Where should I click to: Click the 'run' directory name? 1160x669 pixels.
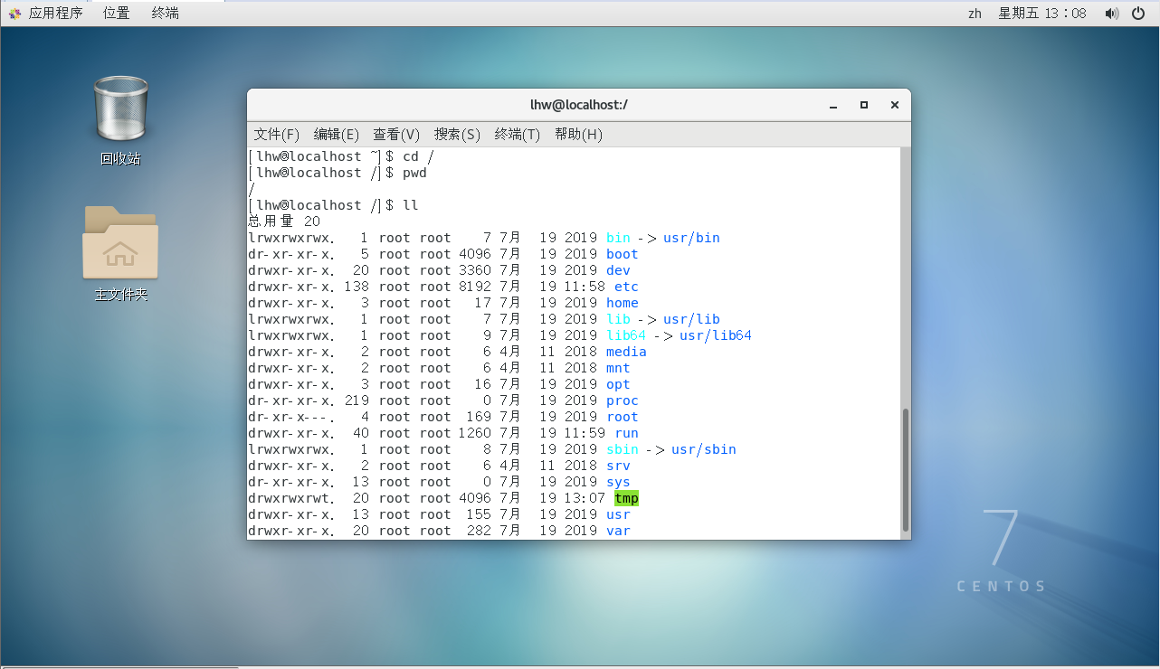coord(626,433)
